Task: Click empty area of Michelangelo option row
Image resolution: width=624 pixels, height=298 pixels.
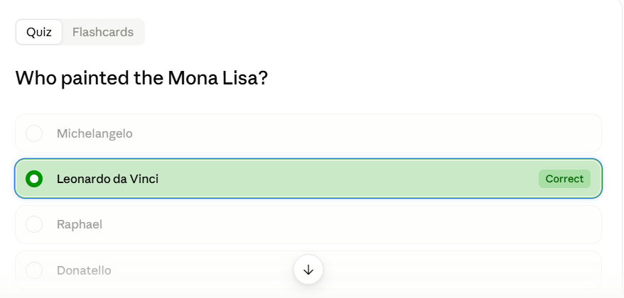Action: coord(358,133)
